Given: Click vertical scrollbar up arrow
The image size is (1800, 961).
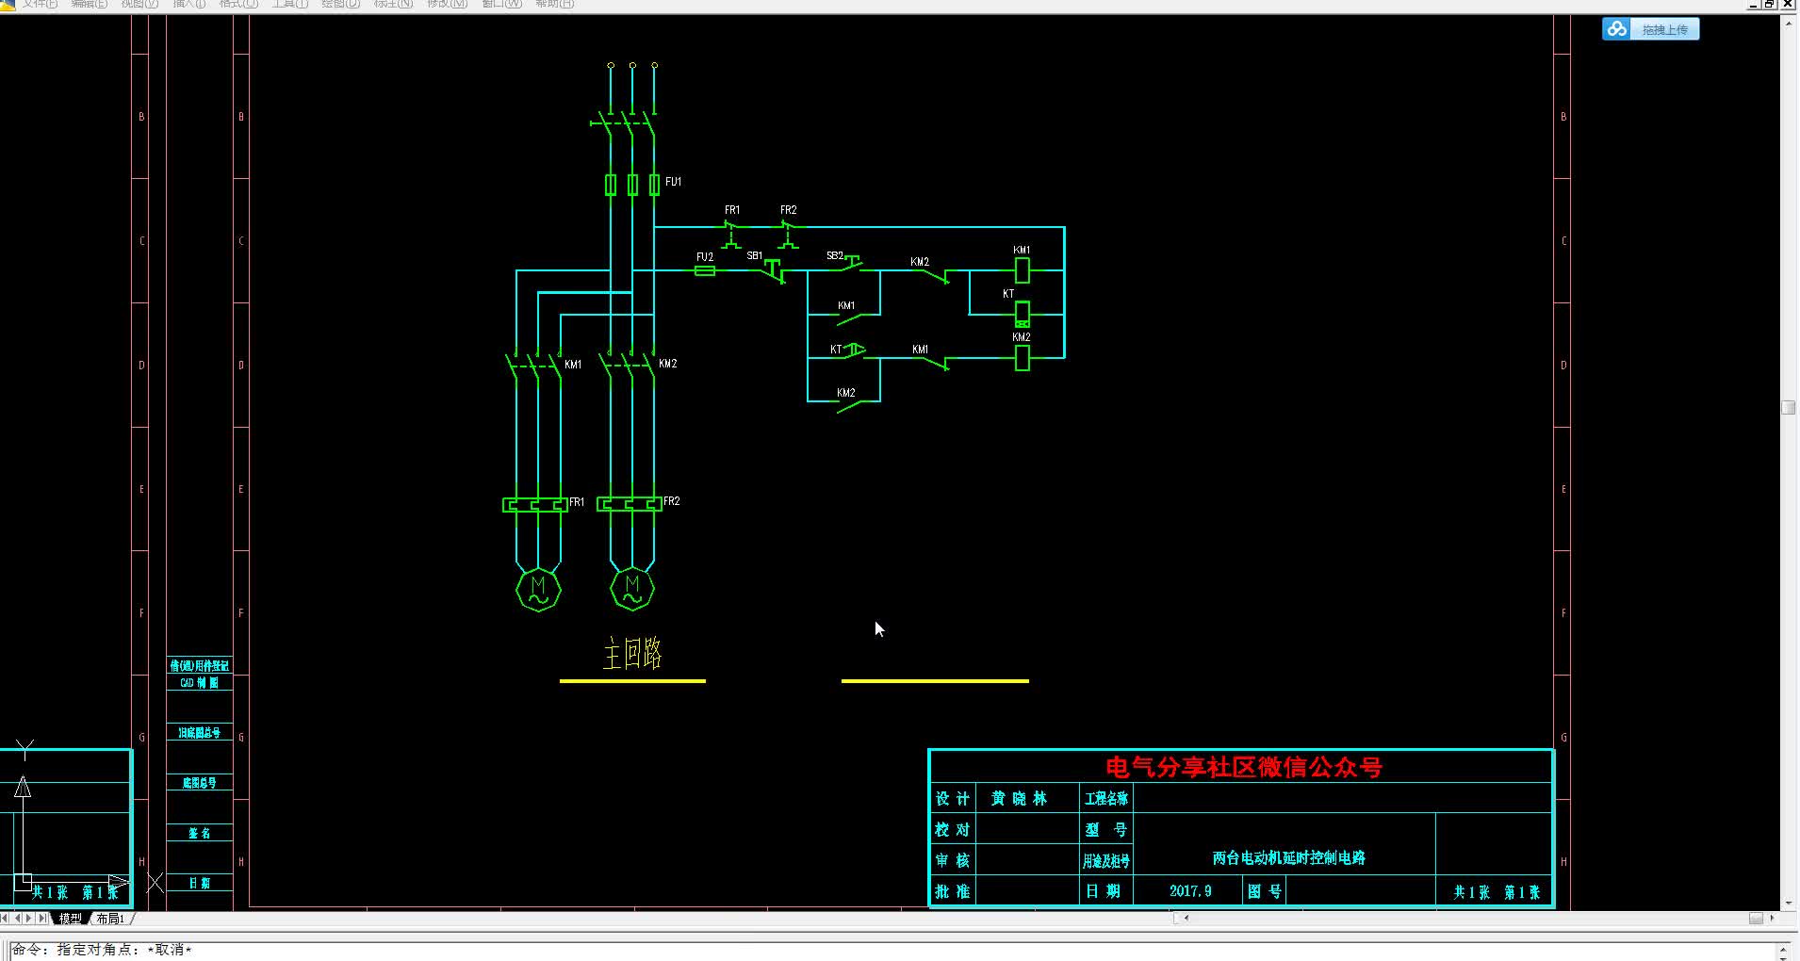Looking at the screenshot, I should click(x=1789, y=23).
